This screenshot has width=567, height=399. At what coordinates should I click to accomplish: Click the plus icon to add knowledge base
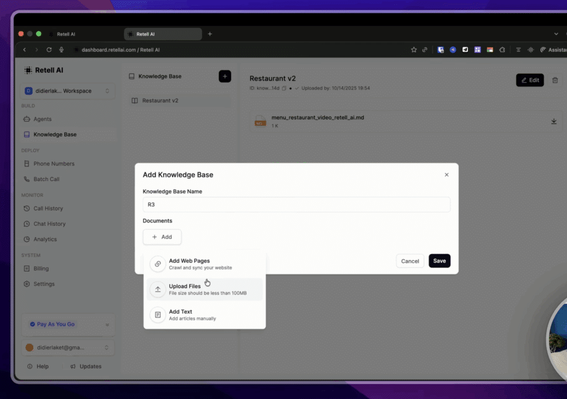point(225,76)
